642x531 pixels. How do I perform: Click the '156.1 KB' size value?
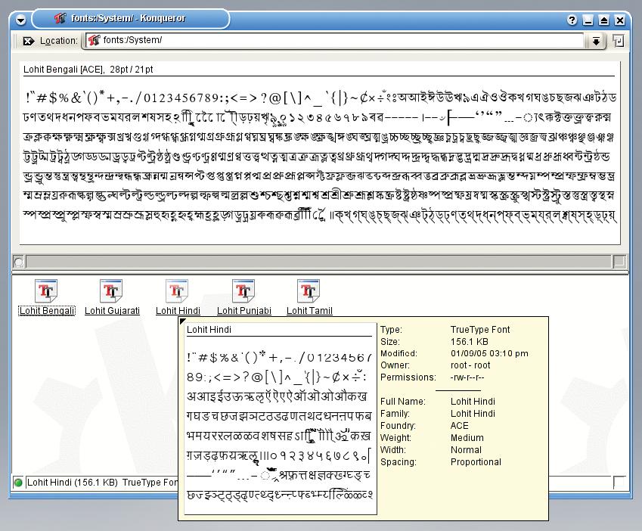coord(470,341)
